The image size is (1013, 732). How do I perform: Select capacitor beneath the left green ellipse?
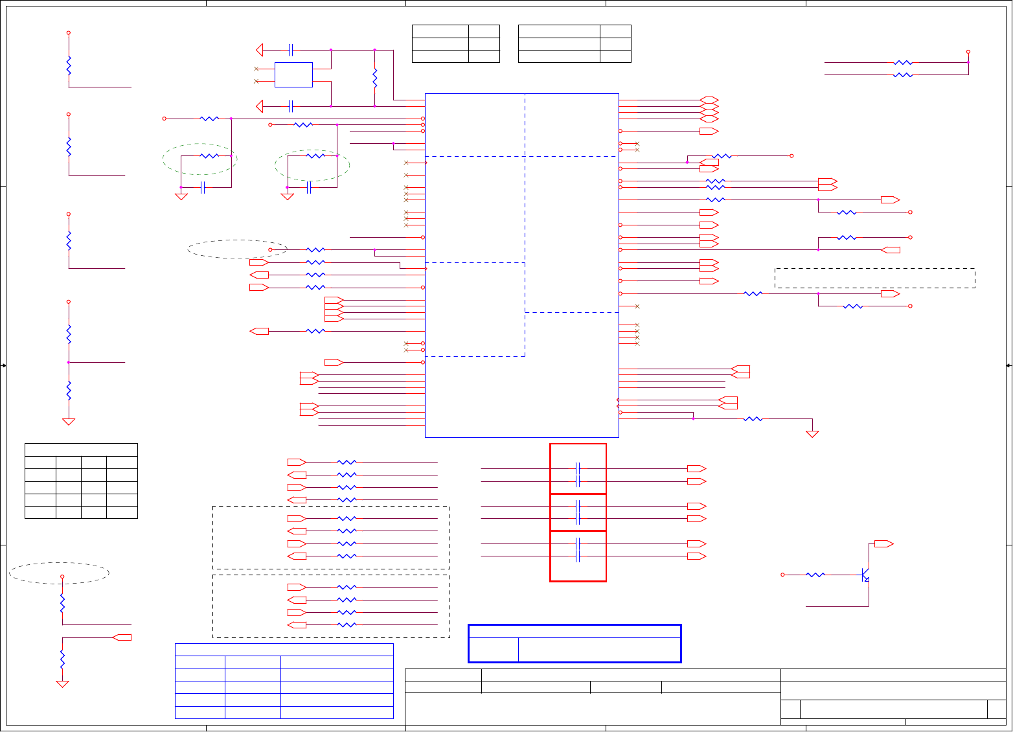(203, 187)
